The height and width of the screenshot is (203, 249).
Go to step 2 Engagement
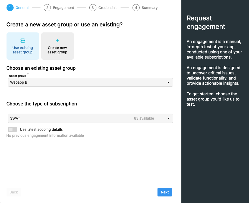[x=59, y=8]
